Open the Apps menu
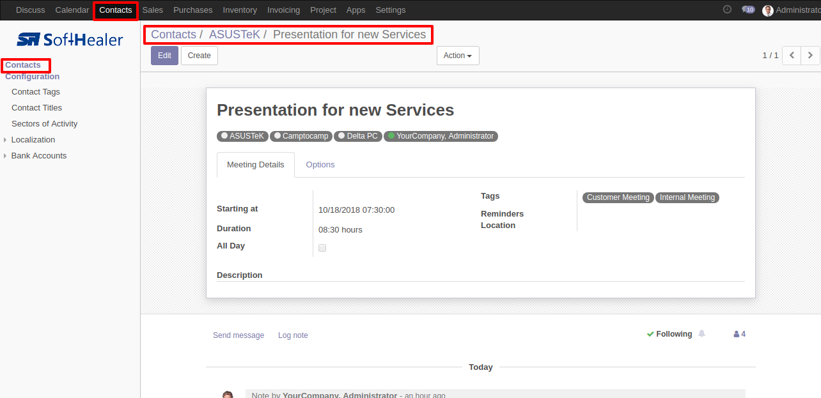The width and height of the screenshot is (821, 398). pyautogui.click(x=356, y=10)
